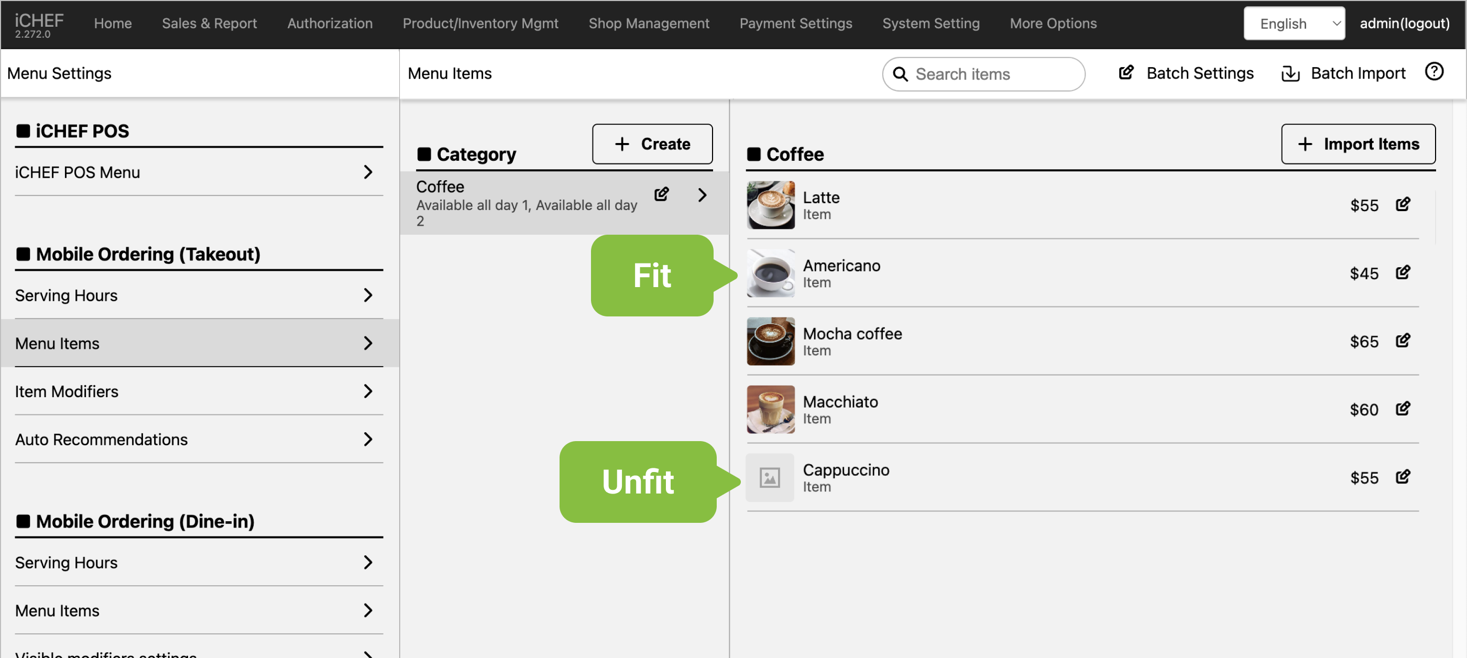The image size is (1467, 658).
Task: Click the Latte thumbnail image
Action: click(x=771, y=205)
